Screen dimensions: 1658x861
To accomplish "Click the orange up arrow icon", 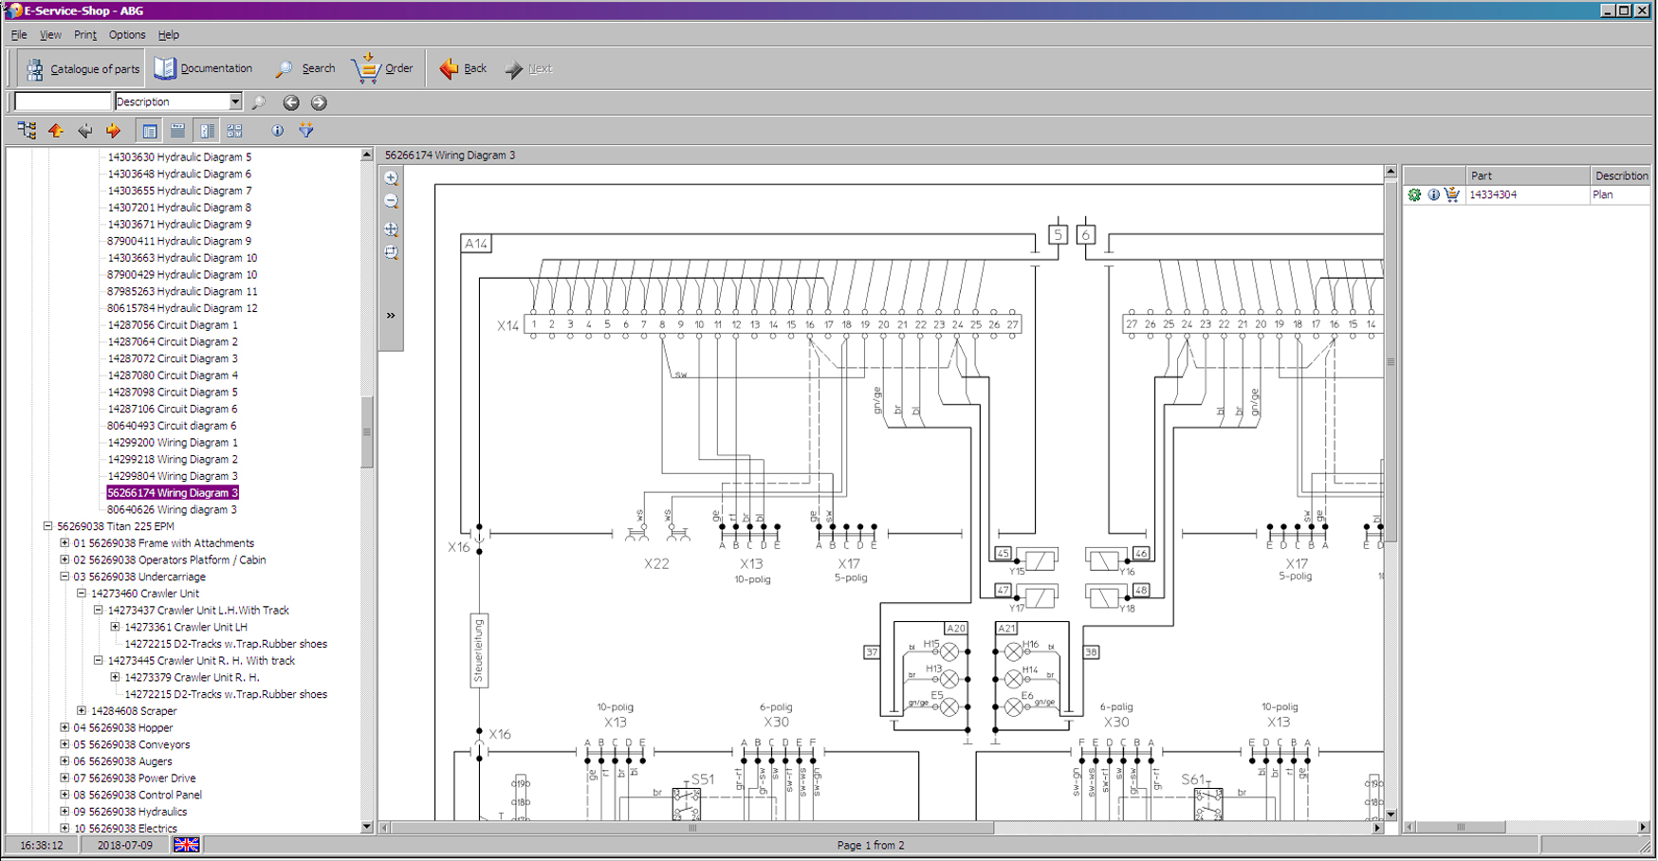I will [56, 131].
